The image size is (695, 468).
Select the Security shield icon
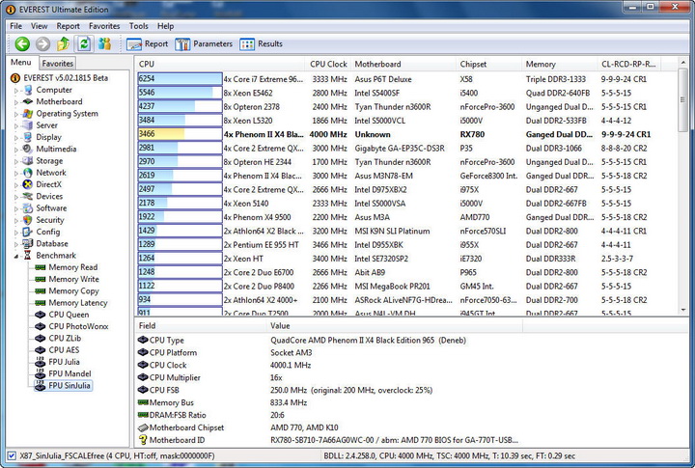(x=28, y=220)
